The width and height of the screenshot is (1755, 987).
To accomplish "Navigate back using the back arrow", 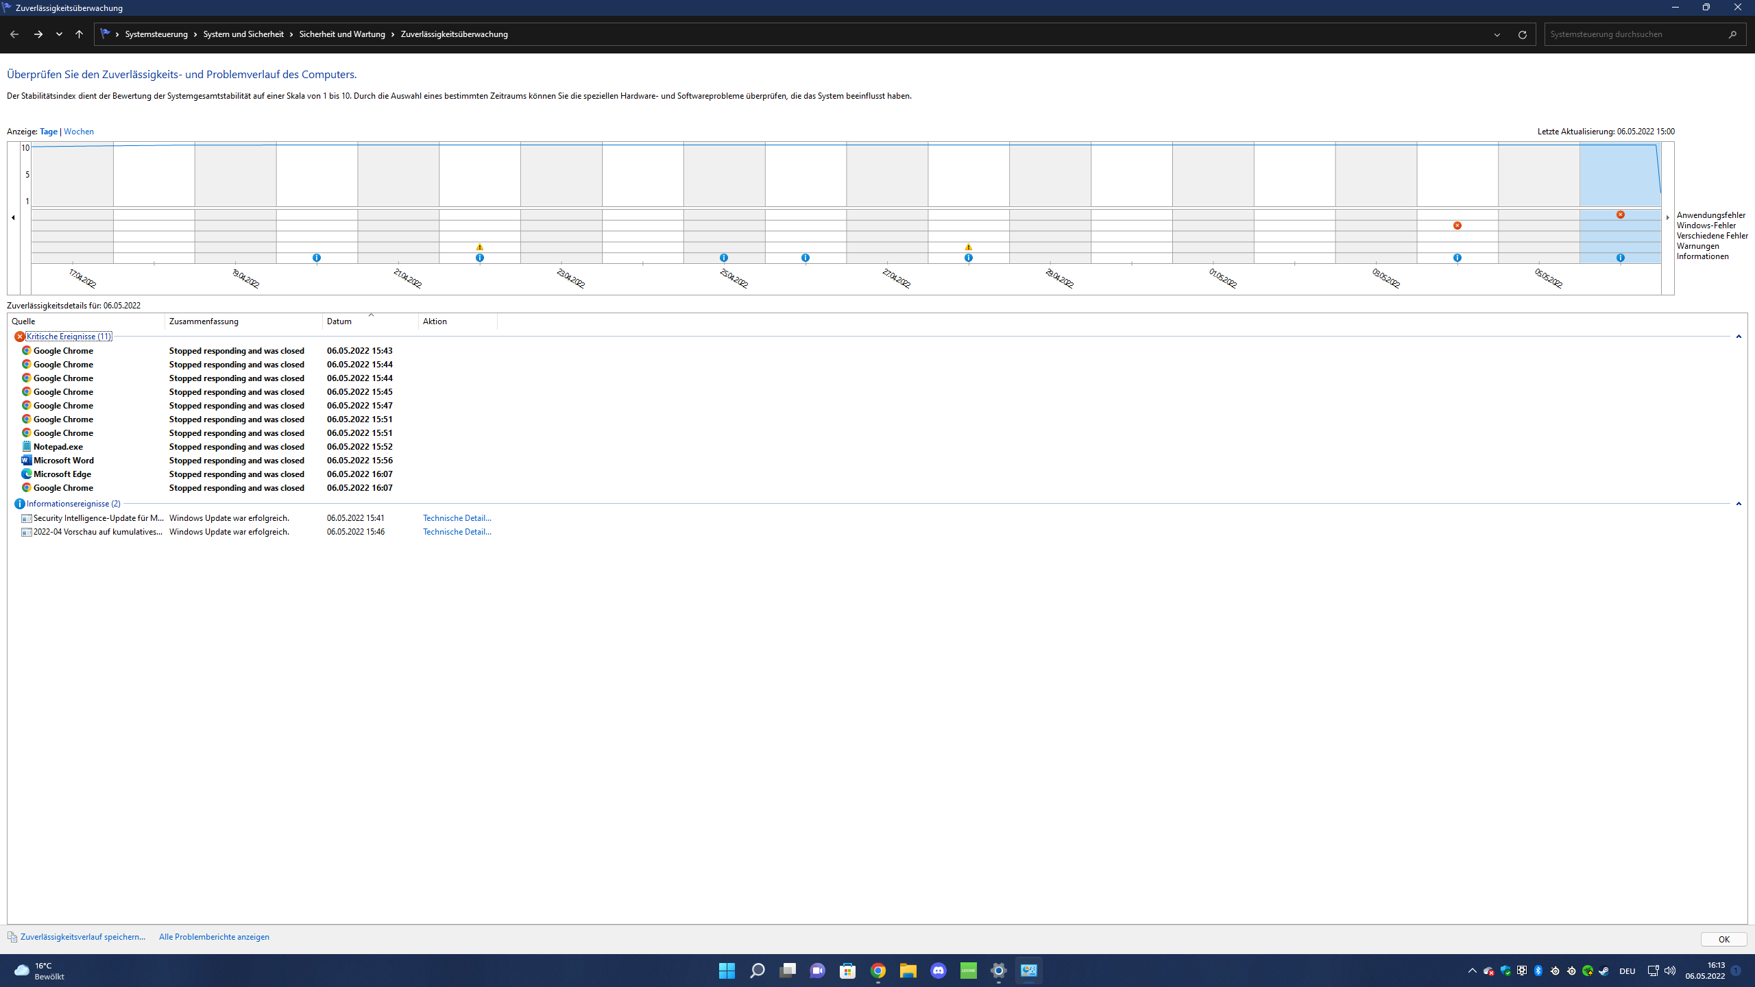I will coord(14,34).
